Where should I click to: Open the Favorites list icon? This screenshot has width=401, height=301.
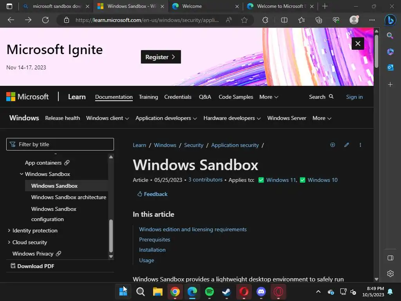coord(302,20)
